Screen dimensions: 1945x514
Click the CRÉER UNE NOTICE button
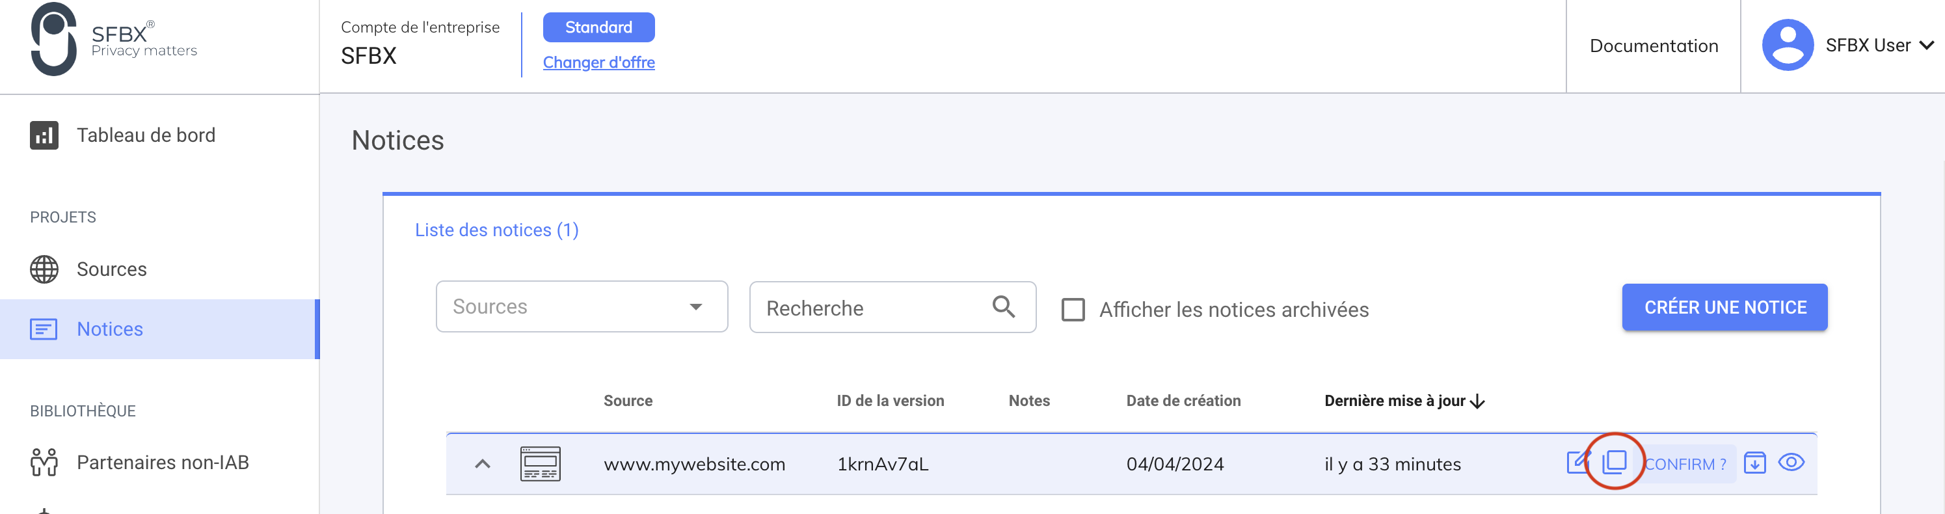coord(1724,306)
